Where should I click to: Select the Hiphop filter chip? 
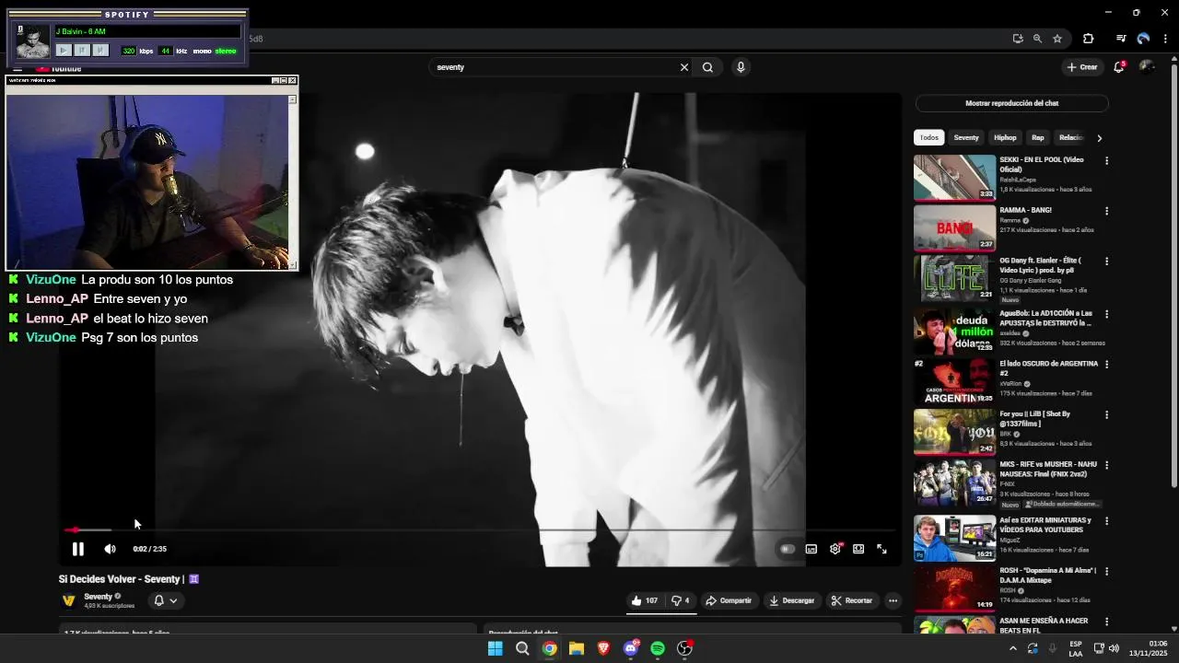(1005, 137)
